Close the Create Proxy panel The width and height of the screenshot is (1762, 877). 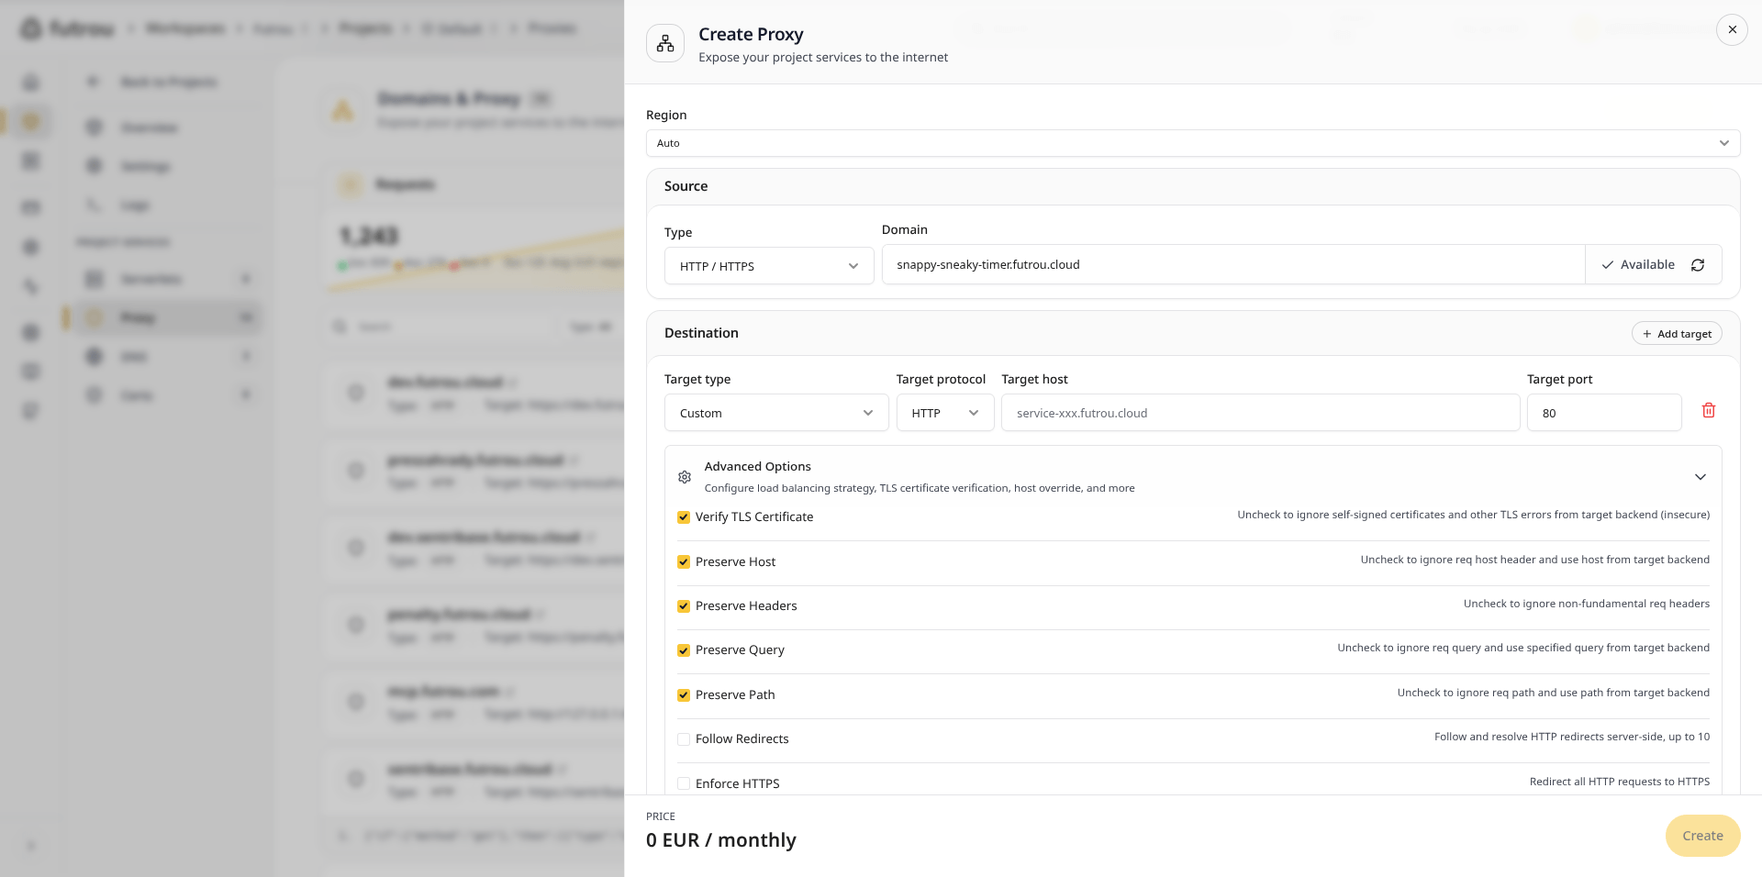pos(1732,29)
